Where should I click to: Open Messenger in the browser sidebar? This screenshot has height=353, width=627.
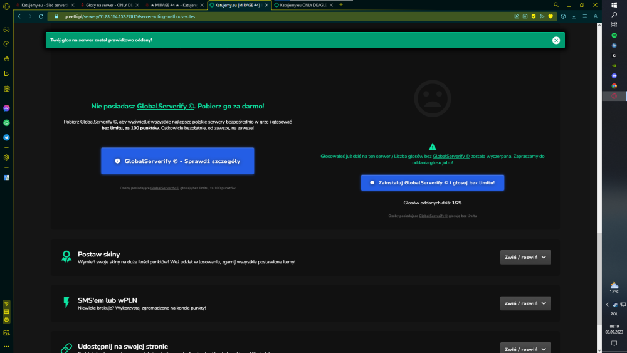[6, 108]
